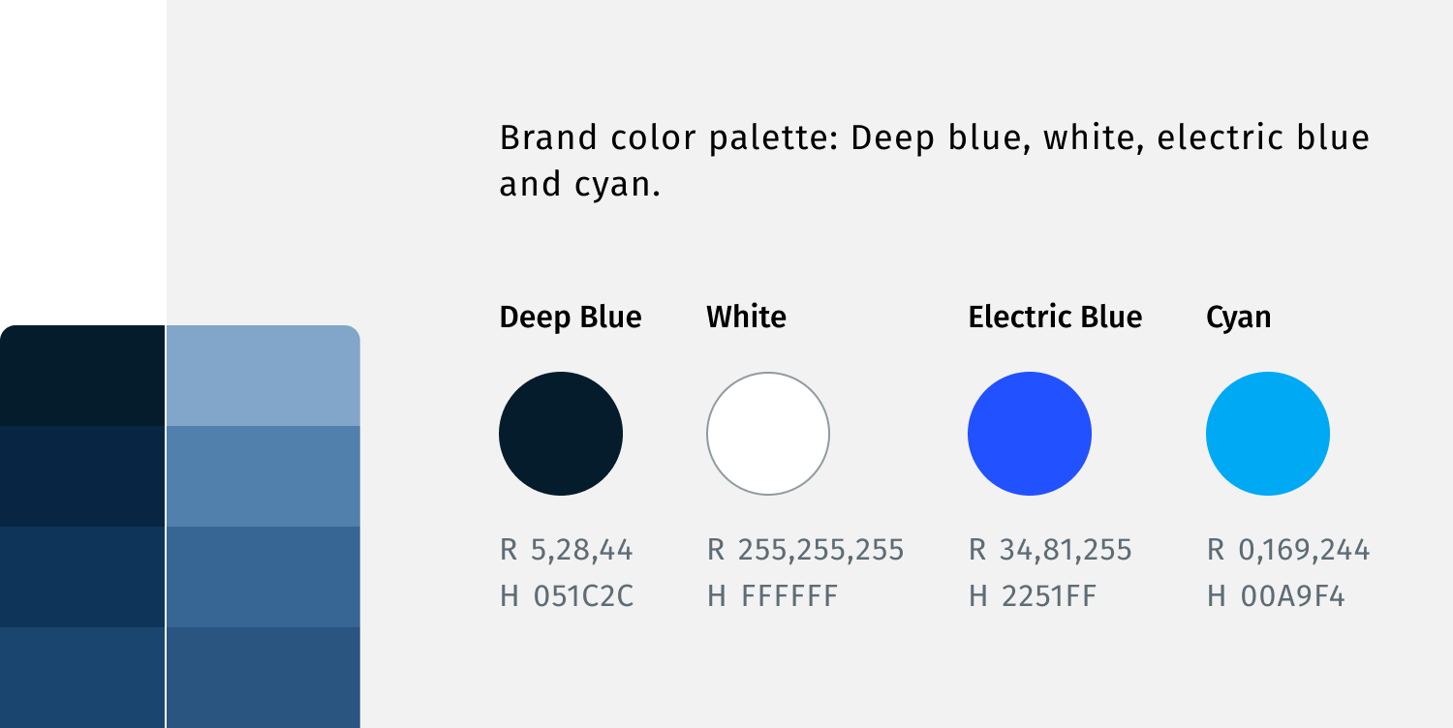Click the Cyan heading label
The height and width of the screenshot is (728, 1453).
click(1239, 318)
